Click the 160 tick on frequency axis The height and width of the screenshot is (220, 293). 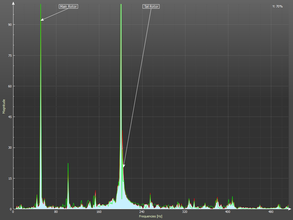pyautogui.click(x=99, y=212)
